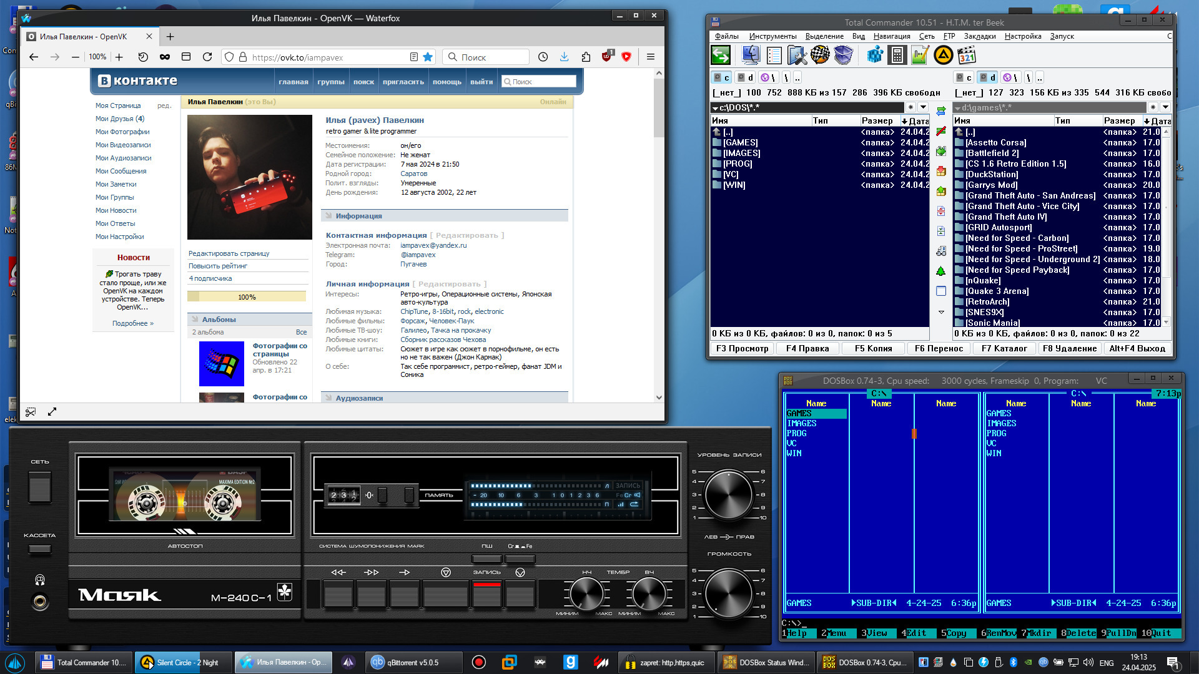Open the Мои Фотографии sidebar link
This screenshot has height=674, width=1199.
click(122, 132)
